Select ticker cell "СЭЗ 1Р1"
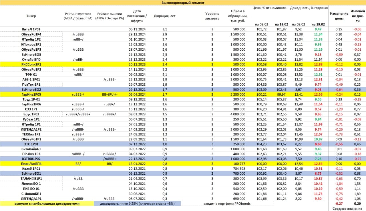The height and width of the screenshot is (211, 366). click(31, 109)
